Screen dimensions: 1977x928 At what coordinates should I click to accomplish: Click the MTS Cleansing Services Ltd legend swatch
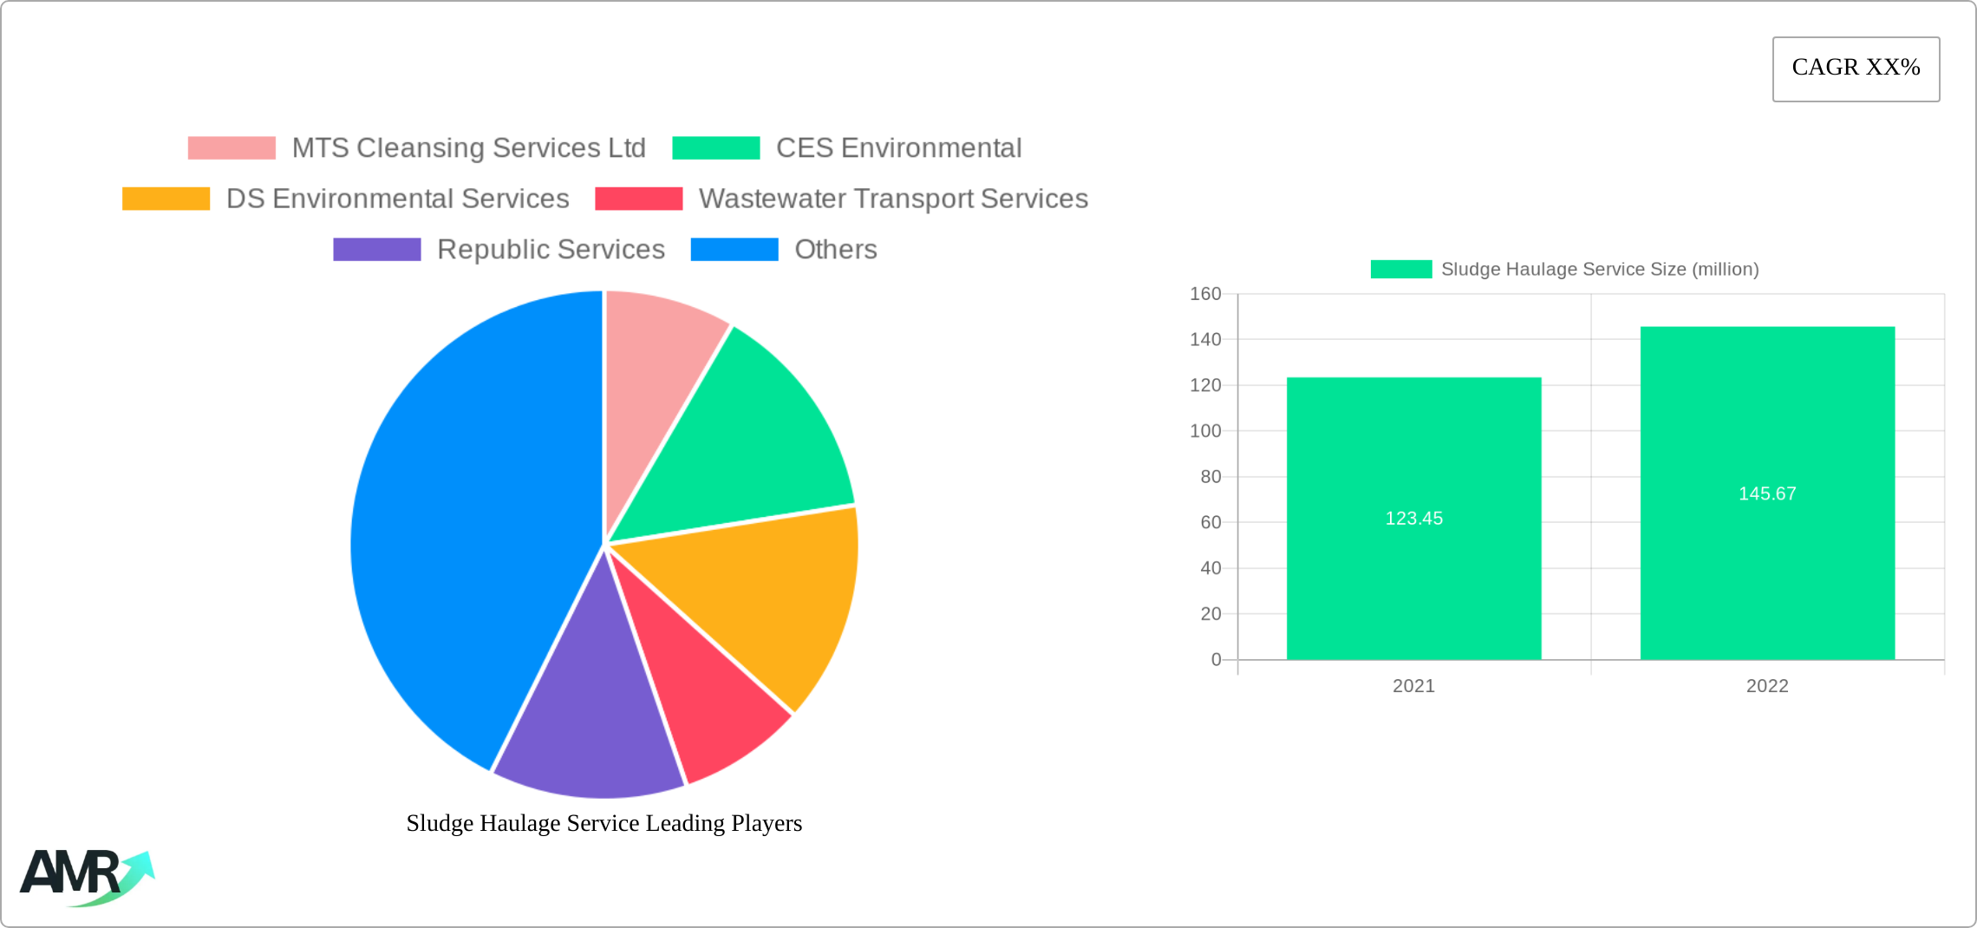231,147
